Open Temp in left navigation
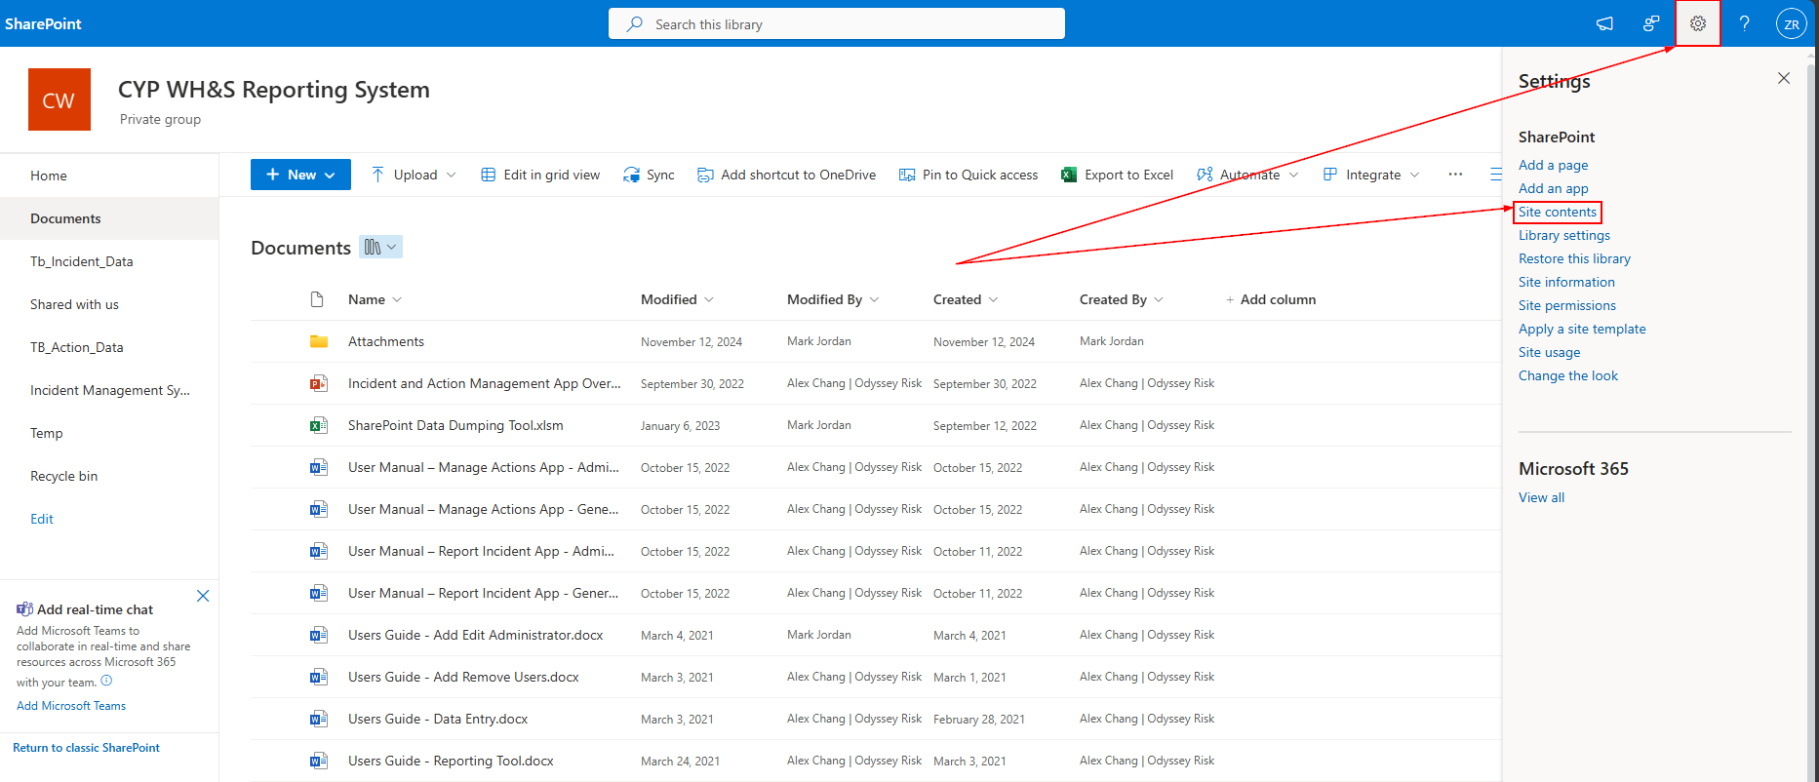This screenshot has width=1819, height=782. tap(46, 433)
